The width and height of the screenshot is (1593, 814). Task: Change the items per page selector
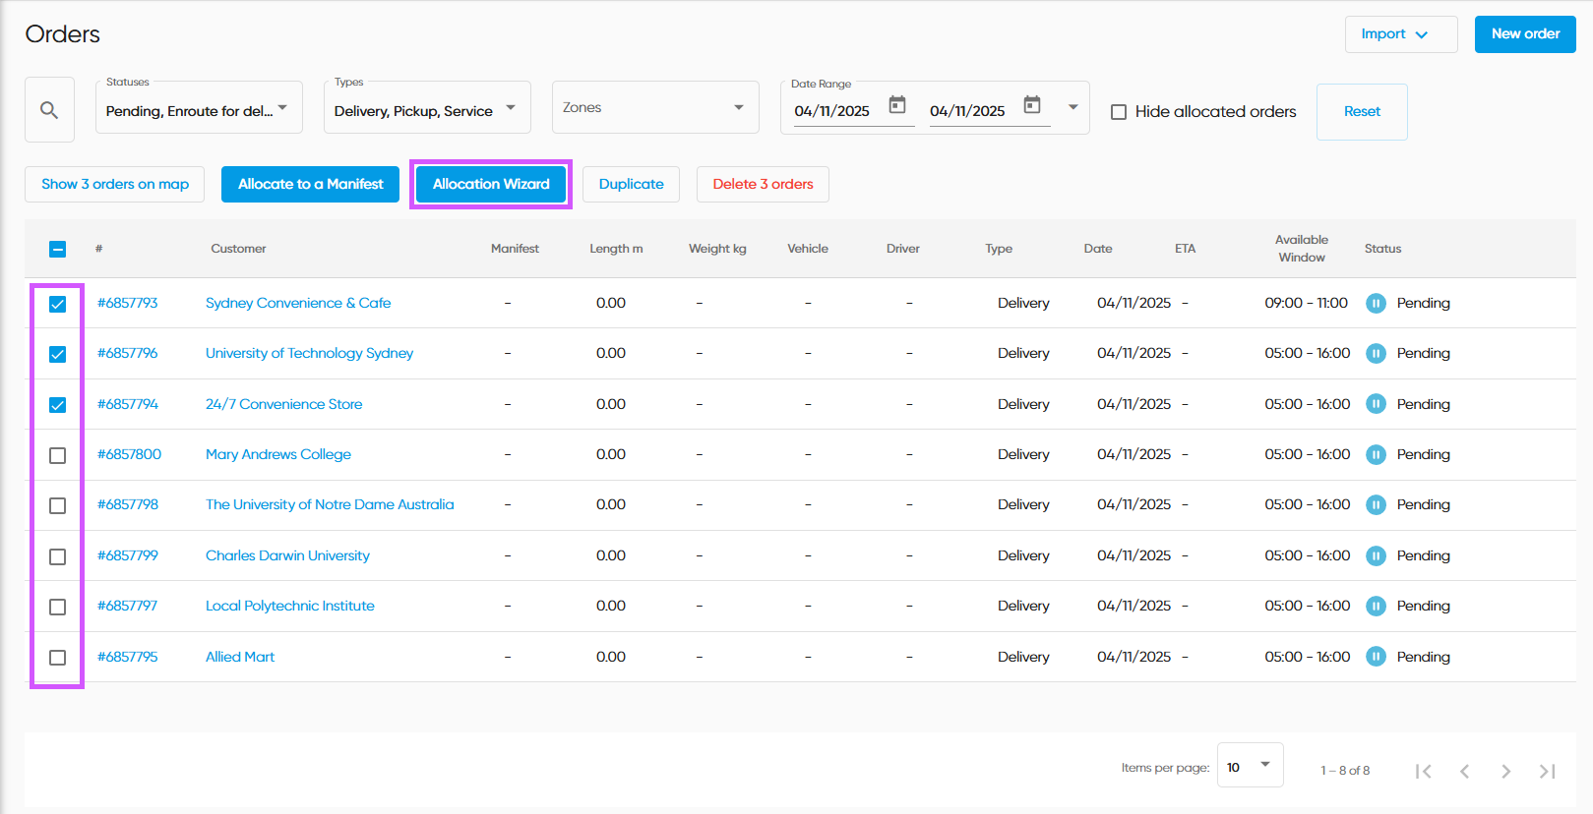[1250, 766]
